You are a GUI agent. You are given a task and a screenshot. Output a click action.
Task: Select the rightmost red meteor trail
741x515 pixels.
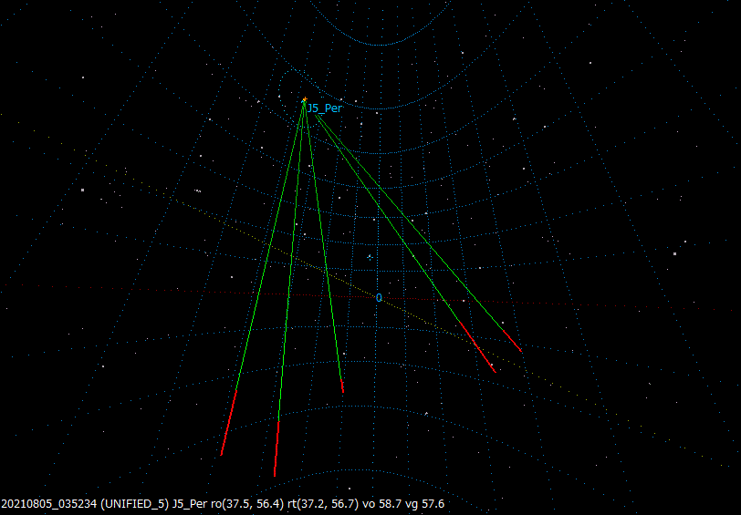point(512,340)
